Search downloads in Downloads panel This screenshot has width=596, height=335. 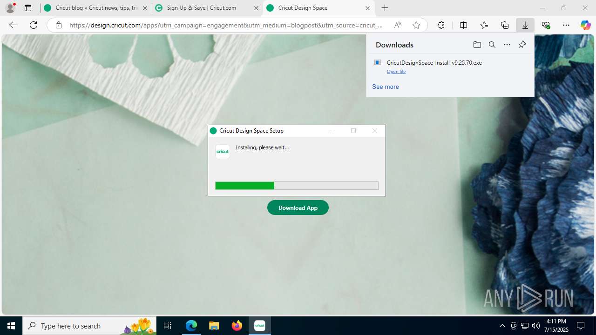492,45
